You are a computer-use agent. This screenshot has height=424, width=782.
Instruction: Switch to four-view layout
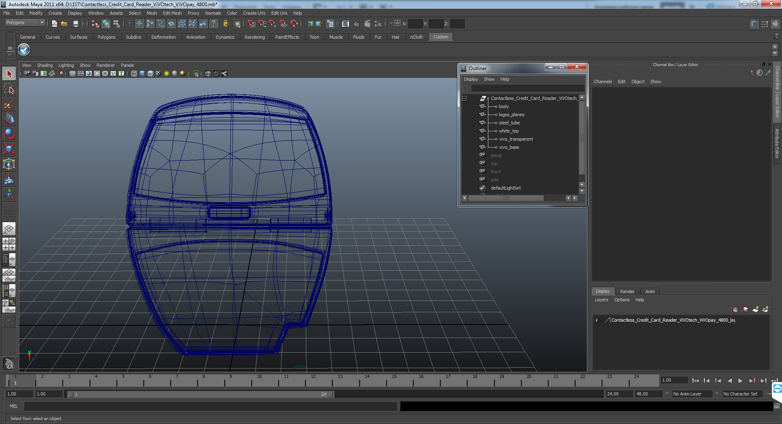click(x=9, y=244)
